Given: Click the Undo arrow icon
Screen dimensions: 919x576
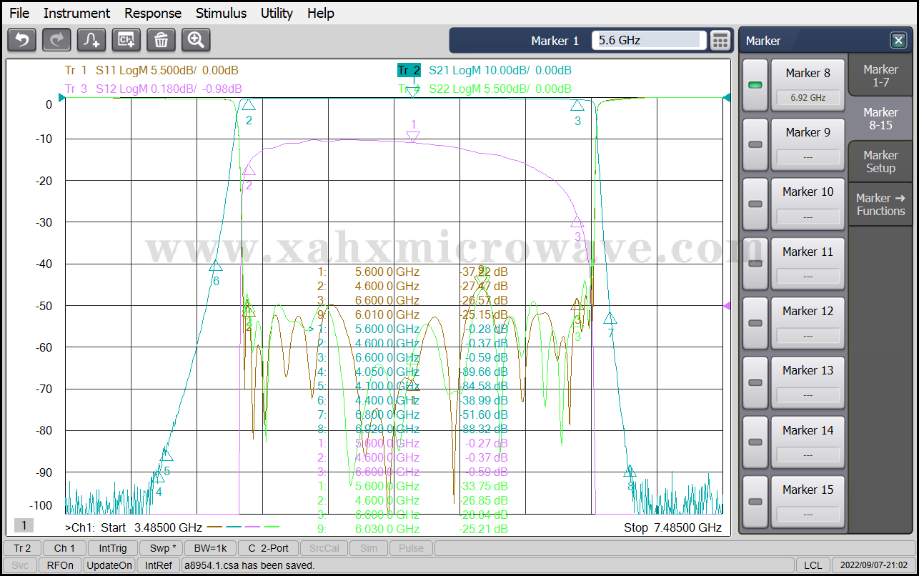Looking at the screenshot, I should tap(21, 40).
